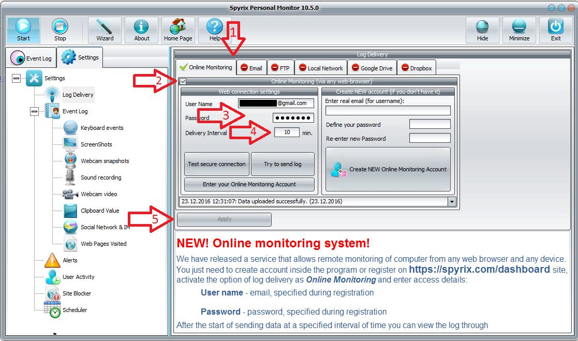Open Clipboard Value settings
The height and width of the screenshot is (341, 578).
100,211
